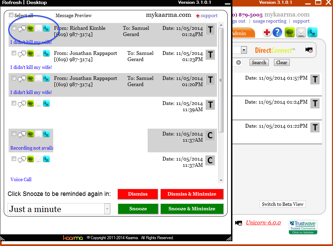333x246 pixels.
Task: Click blue Call icon in desktop window toolbar
Action: click(312, 33)
